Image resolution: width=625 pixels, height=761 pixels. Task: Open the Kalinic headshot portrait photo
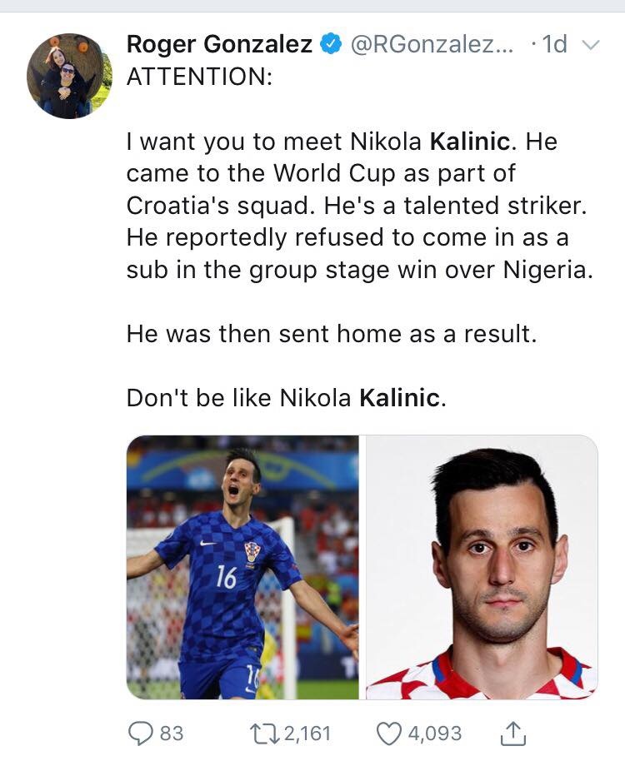(x=487, y=566)
